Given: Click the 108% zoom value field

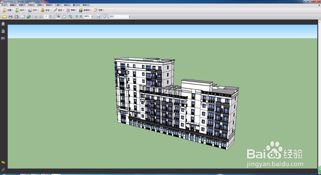Looking at the screenshot, I should 87,16.
